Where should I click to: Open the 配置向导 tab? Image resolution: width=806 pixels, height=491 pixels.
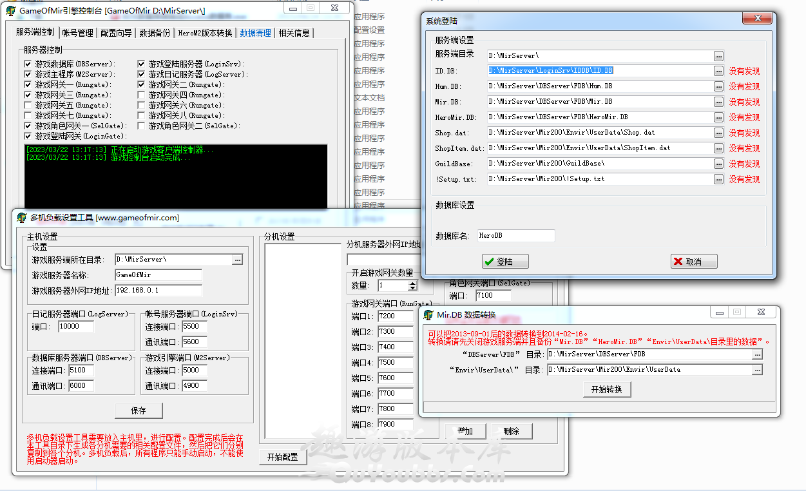116,33
